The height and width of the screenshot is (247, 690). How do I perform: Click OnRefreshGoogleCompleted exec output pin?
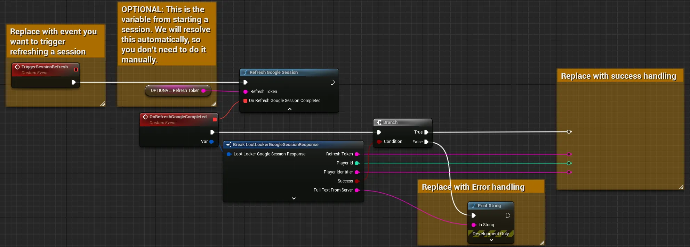212,132
